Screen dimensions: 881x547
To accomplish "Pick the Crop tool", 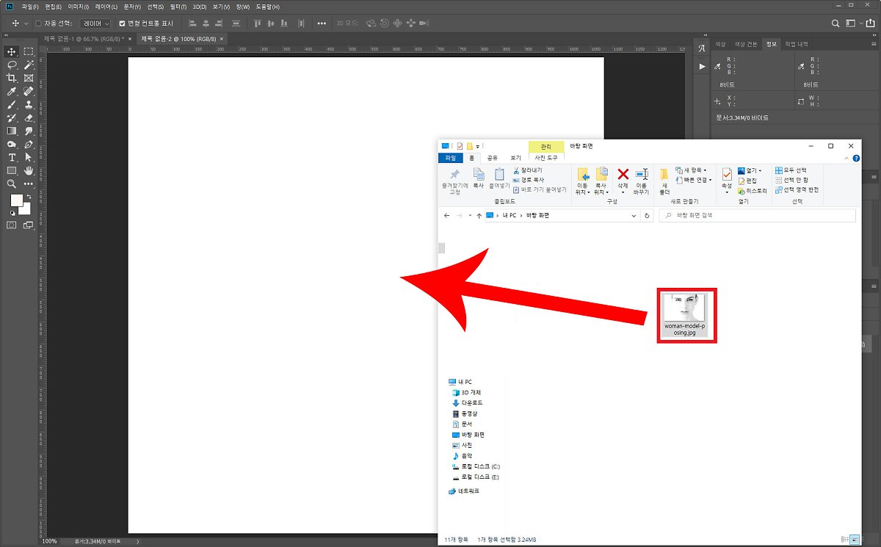I will pyautogui.click(x=12, y=78).
